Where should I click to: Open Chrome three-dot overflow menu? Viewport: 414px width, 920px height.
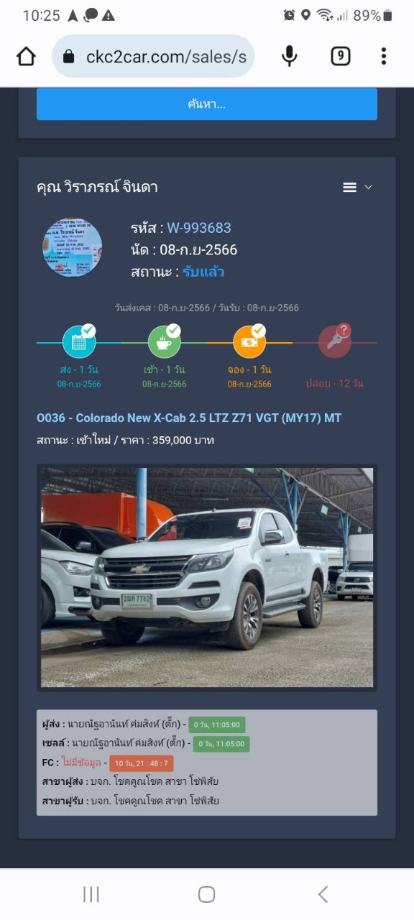click(384, 56)
